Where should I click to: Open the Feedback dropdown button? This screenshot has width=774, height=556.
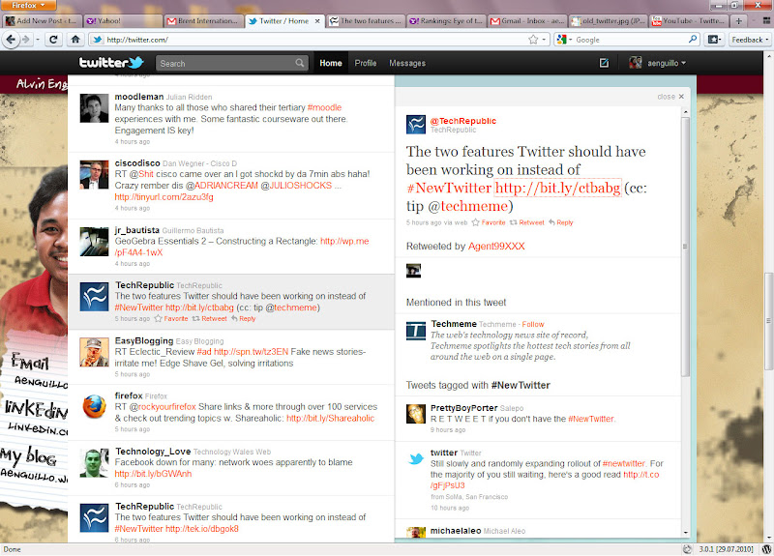point(750,40)
